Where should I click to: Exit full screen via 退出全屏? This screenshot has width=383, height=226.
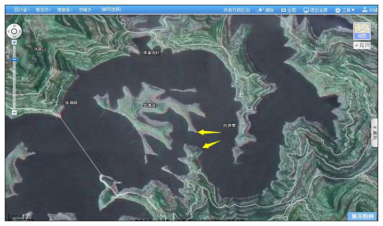315,10
